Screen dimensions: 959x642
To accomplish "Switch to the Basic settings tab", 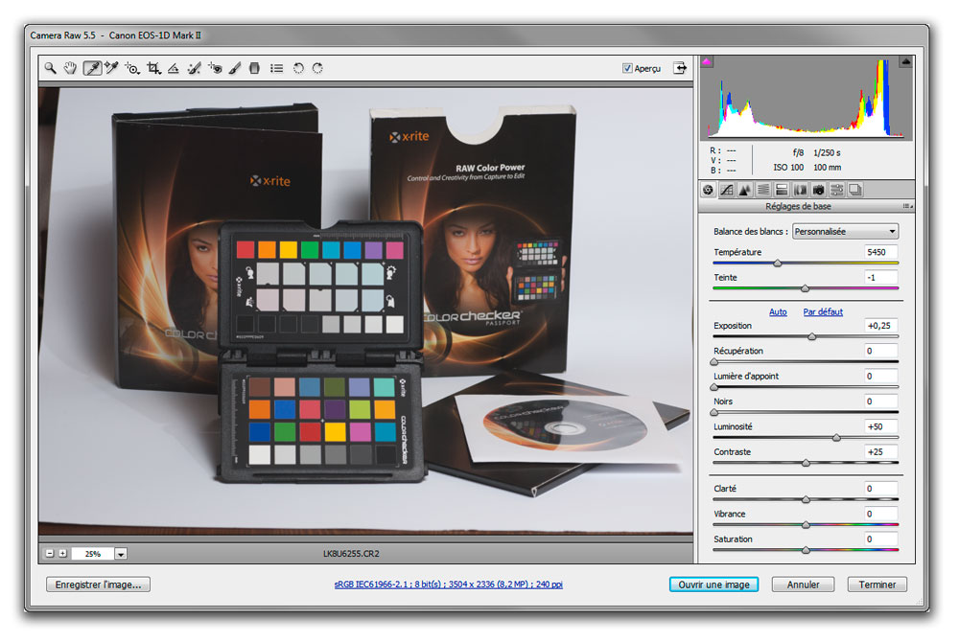I will pyautogui.click(x=709, y=190).
